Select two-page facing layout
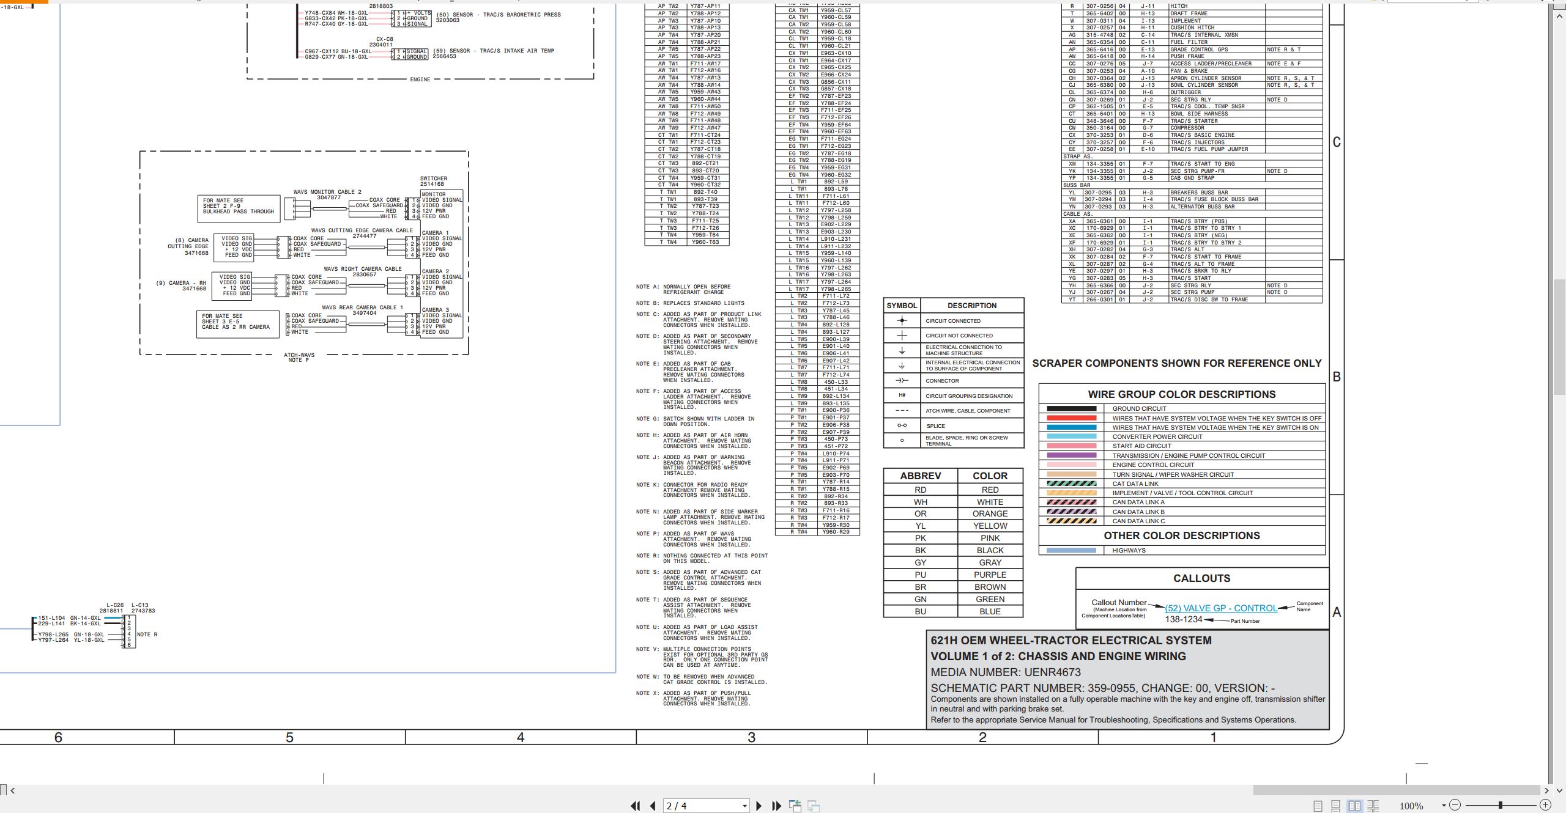This screenshot has width=1566, height=813. coord(1355,806)
